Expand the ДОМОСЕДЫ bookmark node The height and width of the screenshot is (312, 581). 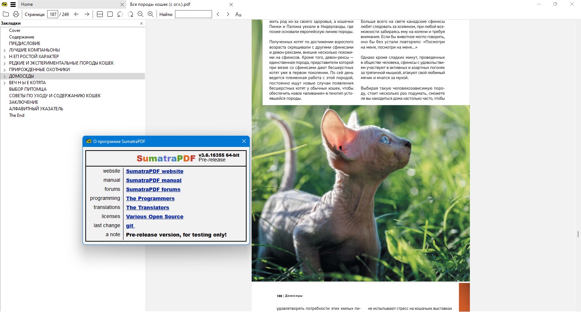(x=4, y=76)
